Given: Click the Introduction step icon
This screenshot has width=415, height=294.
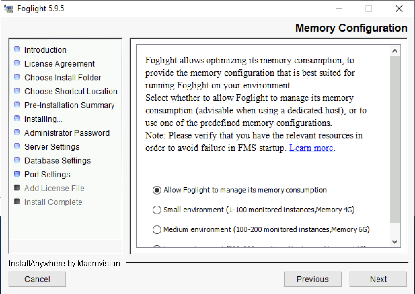Looking at the screenshot, I should click(x=17, y=49).
